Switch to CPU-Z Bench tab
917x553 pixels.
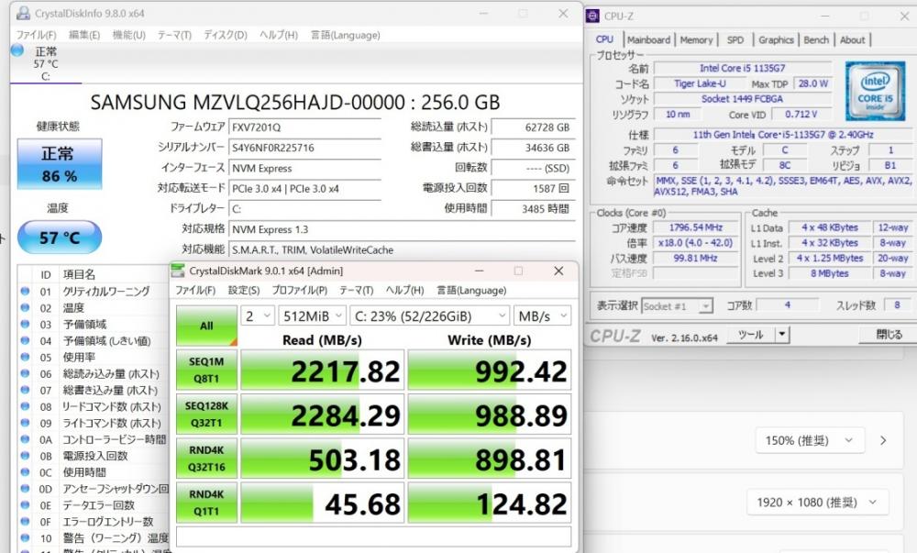816,39
